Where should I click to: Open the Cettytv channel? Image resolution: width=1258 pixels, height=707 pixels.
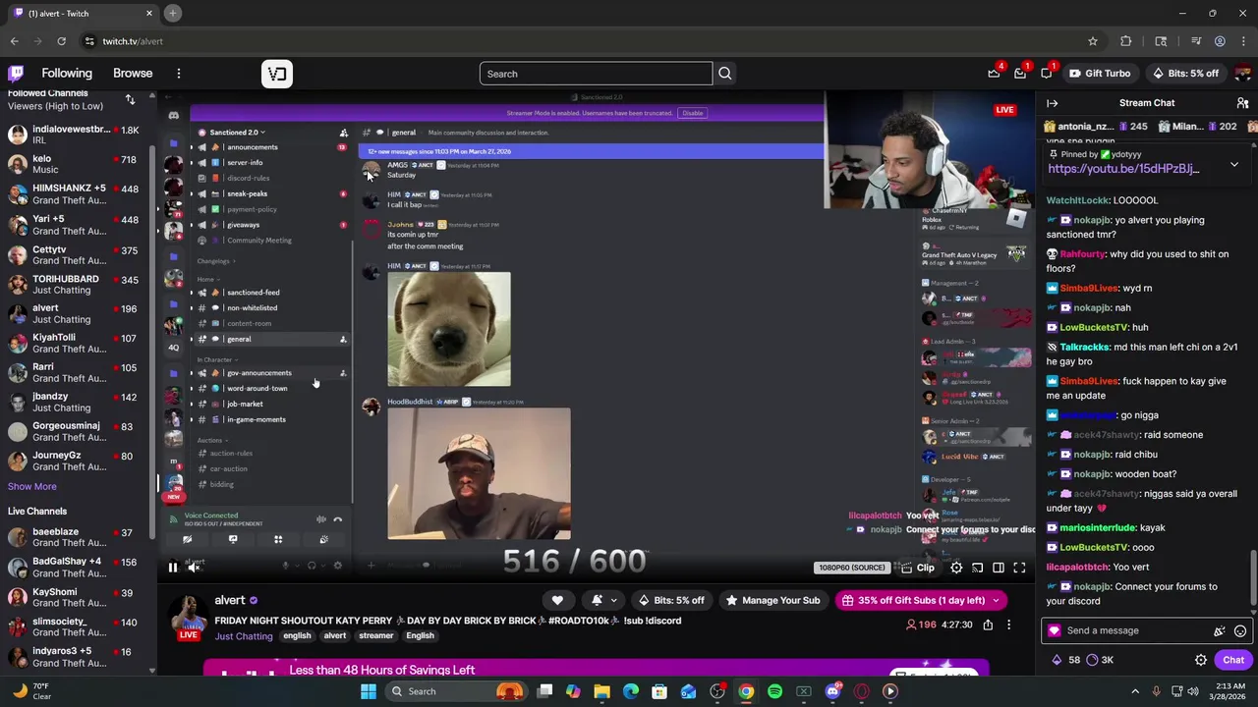[x=75, y=255]
